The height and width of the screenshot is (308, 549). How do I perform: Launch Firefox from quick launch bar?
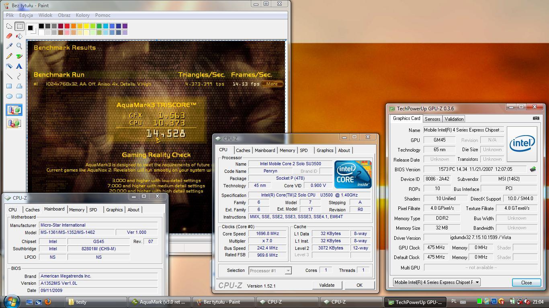click(x=48, y=302)
